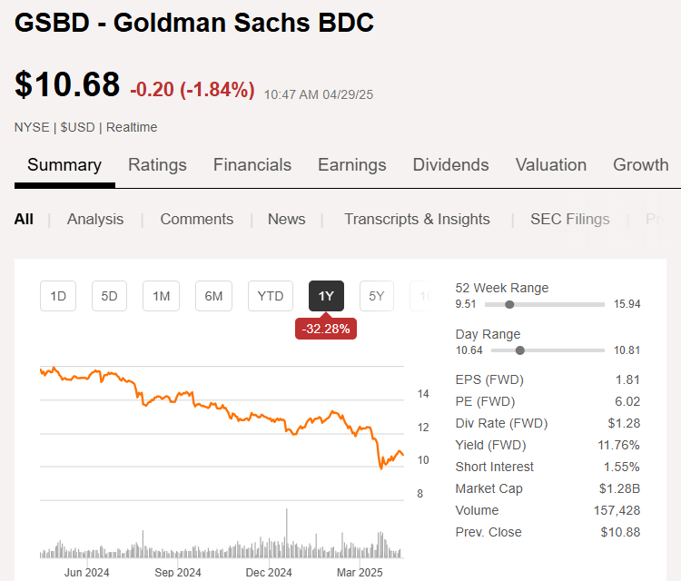Open Transcripts & Insights
The width and height of the screenshot is (681, 581).
(417, 220)
